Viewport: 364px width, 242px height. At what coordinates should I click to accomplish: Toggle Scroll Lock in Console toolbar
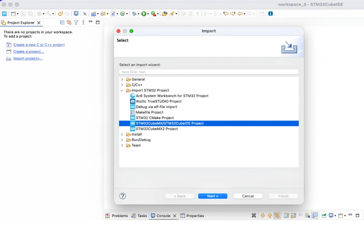(293, 216)
